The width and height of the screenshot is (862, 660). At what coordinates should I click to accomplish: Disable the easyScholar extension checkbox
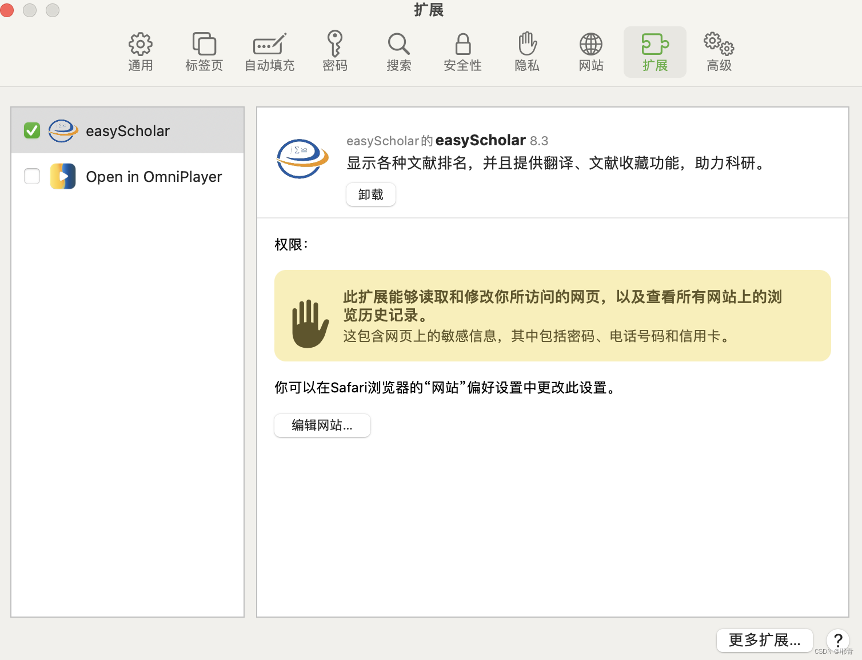click(x=32, y=130)
